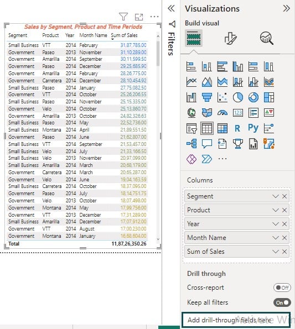Image resolution: width=295 pixels, height=329 pixels.
Task: Select the Power Automate visual
Action: 206,159
